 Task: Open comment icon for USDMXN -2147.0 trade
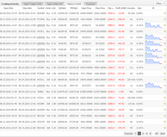coord(165,86)
